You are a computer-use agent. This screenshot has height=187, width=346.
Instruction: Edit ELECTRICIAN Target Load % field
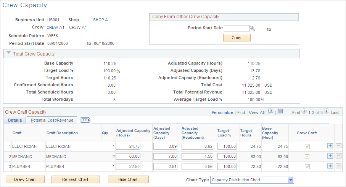point(227,146)
